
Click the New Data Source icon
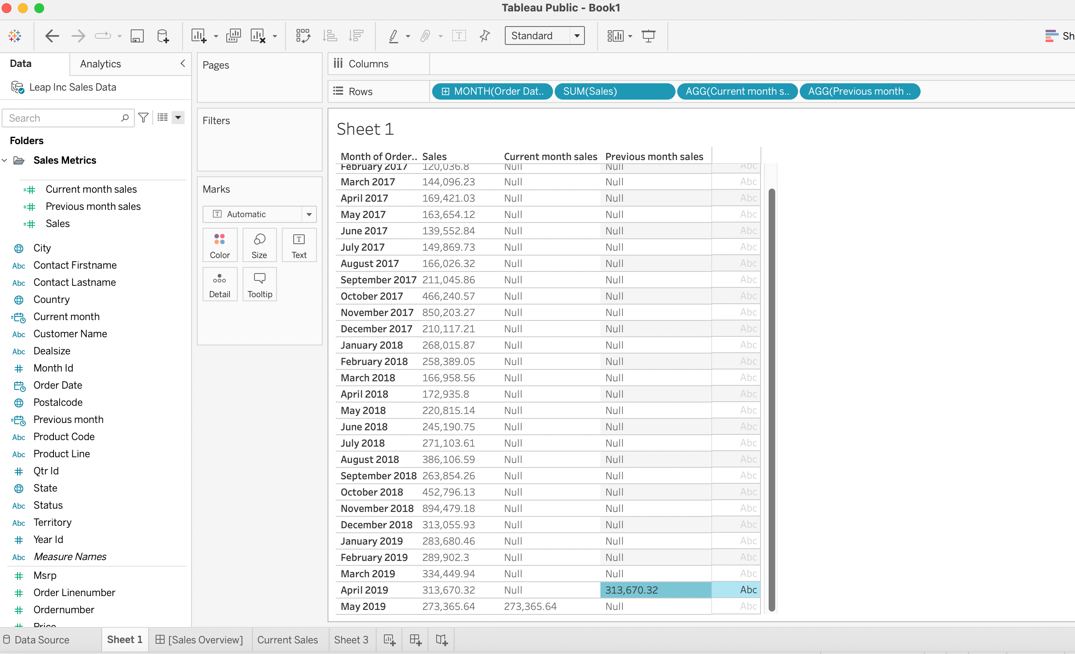pos(163,36)
